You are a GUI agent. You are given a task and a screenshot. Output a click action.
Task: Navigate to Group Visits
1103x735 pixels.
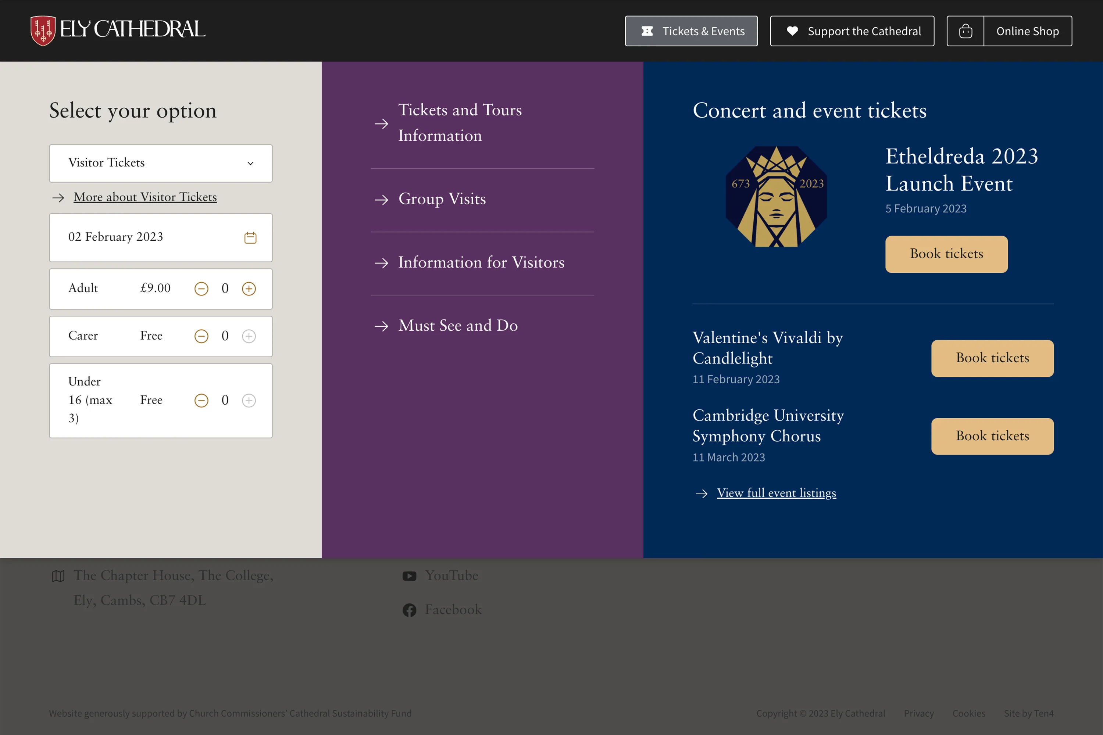click(442, 199)
